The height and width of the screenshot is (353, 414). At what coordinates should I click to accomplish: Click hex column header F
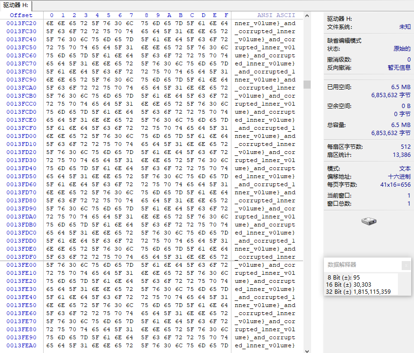click(x=226, y=15)
